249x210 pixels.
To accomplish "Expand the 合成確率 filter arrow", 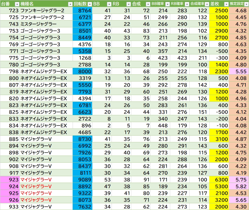I will (207, 4).
